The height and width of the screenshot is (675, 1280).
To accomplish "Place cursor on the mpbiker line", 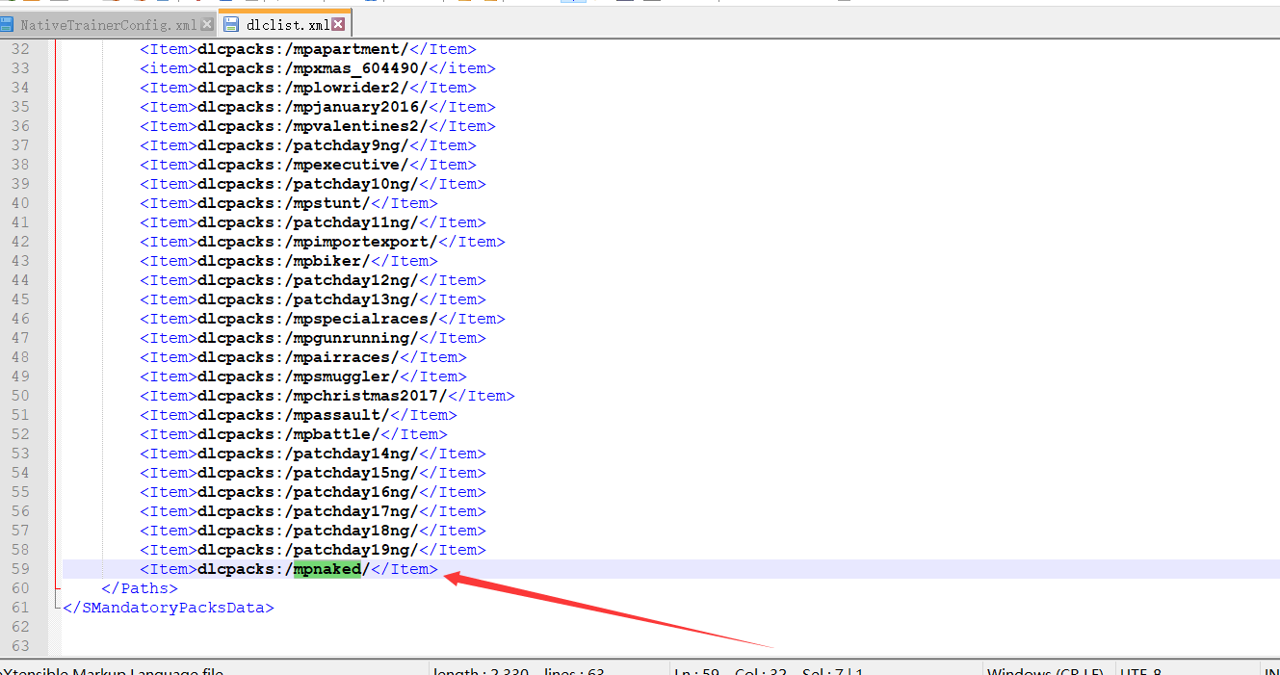I will pyautogui.click(x=289, y=261).
